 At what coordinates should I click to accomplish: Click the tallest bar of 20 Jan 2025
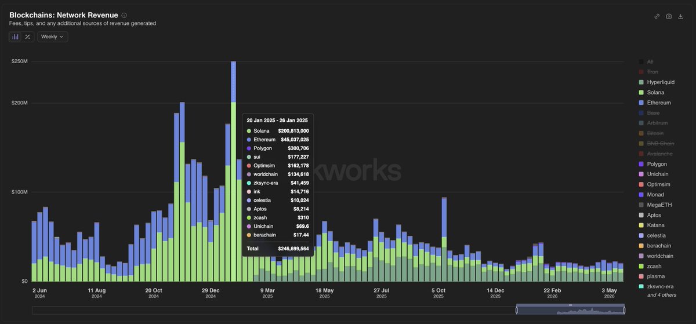[x=233, y=171]
